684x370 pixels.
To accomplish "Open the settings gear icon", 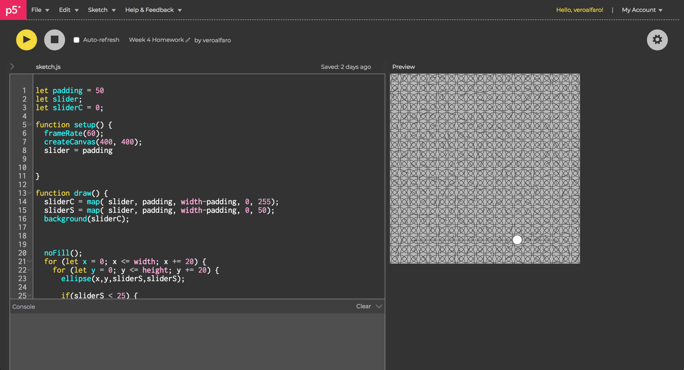I will 657,40.
